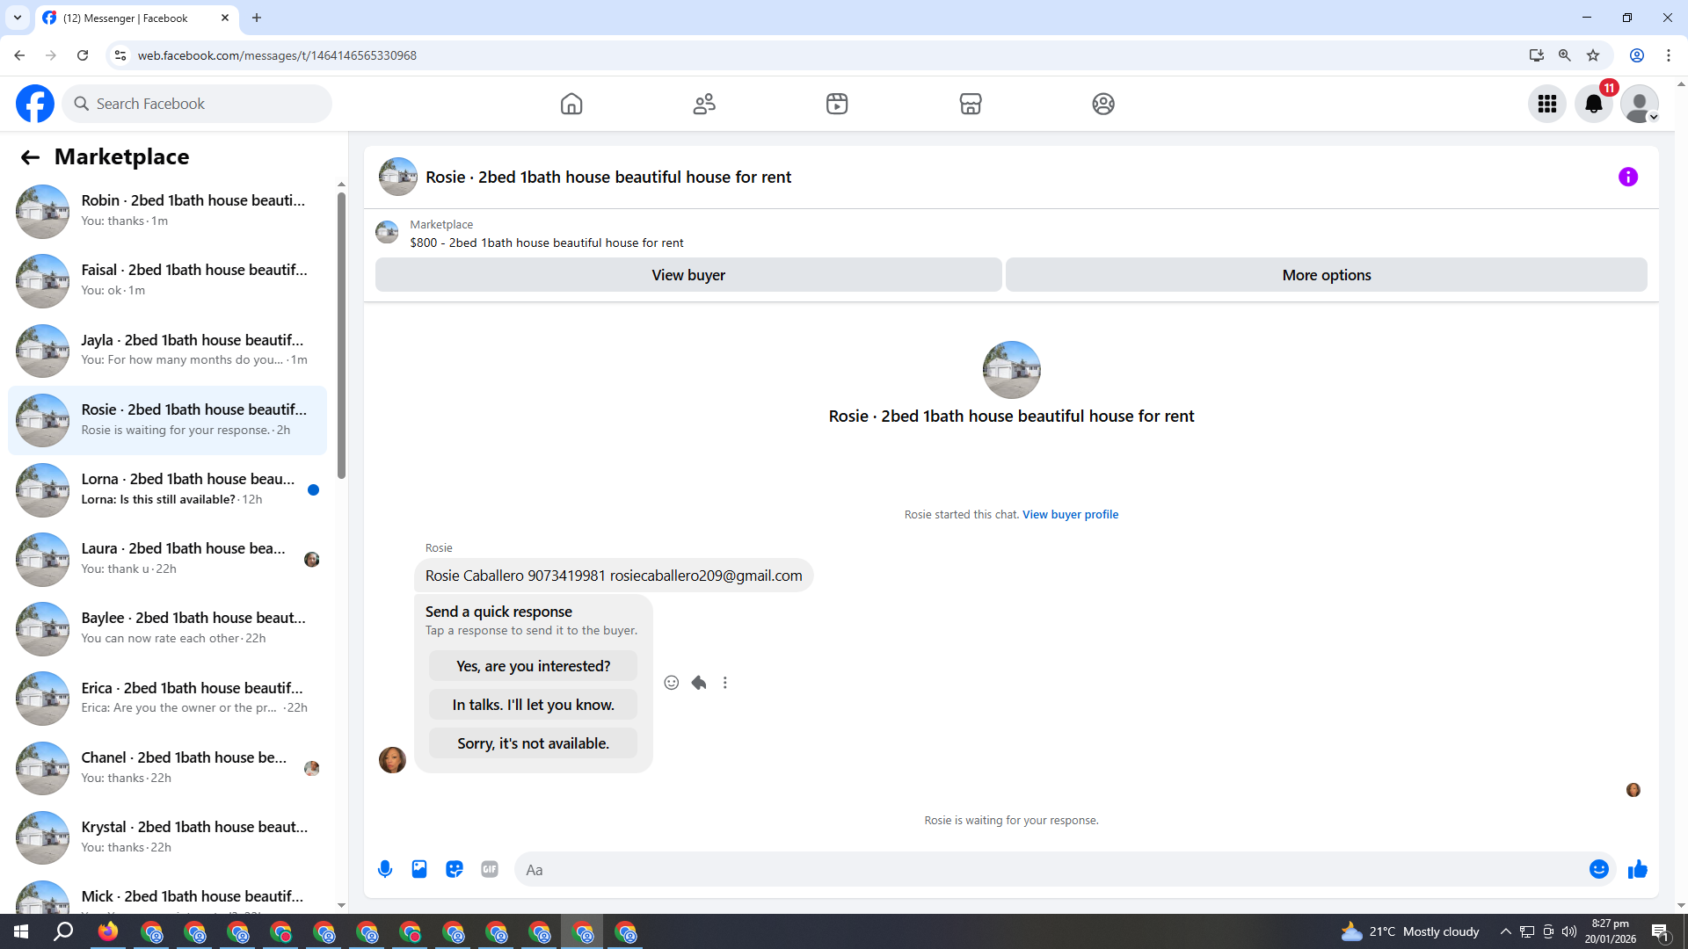This screenshot has height=949, width=1688.
Task: Send a thumbs up like
Action: coord(1637,869)
